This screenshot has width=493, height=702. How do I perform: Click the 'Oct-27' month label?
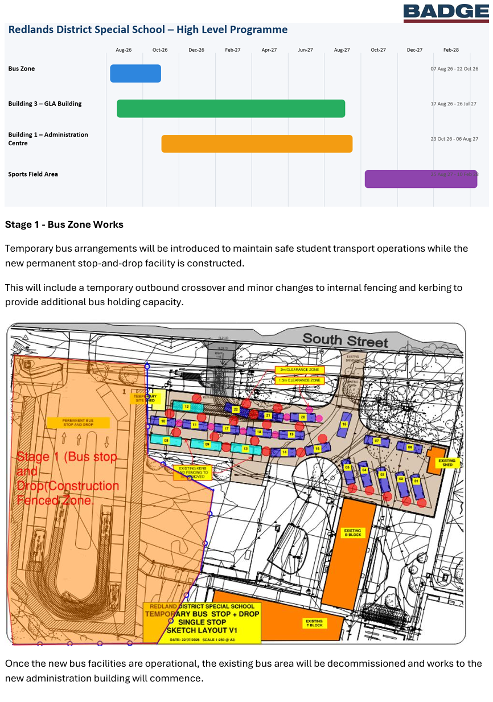tap(379, 50)
